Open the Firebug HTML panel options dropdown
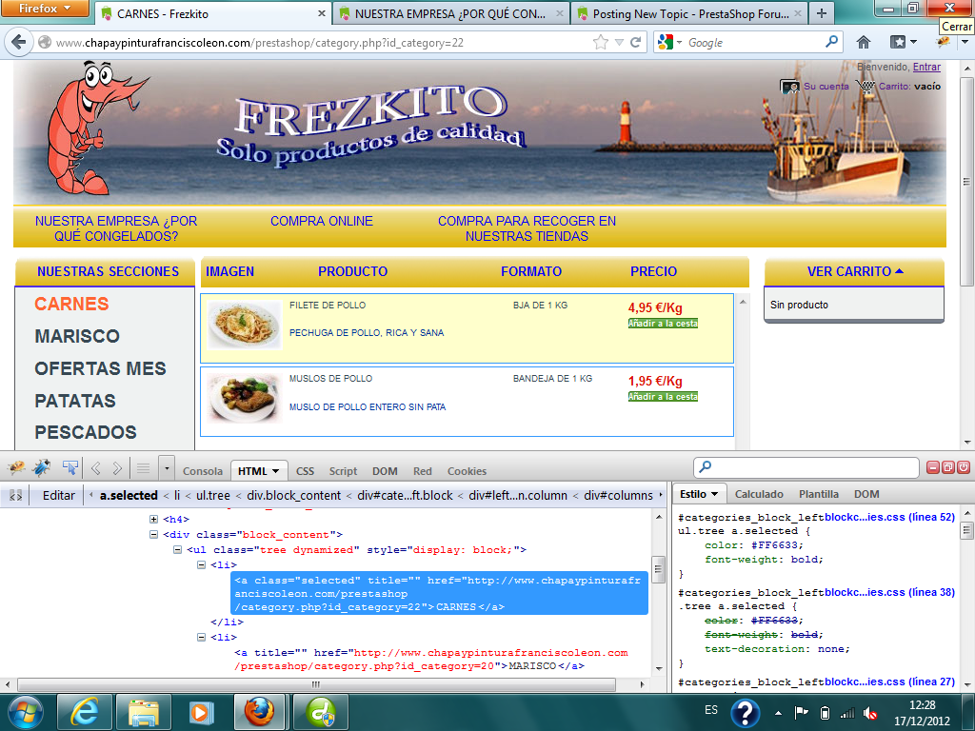Viewport: 975px width, 731px height. [x=276, y=471]
